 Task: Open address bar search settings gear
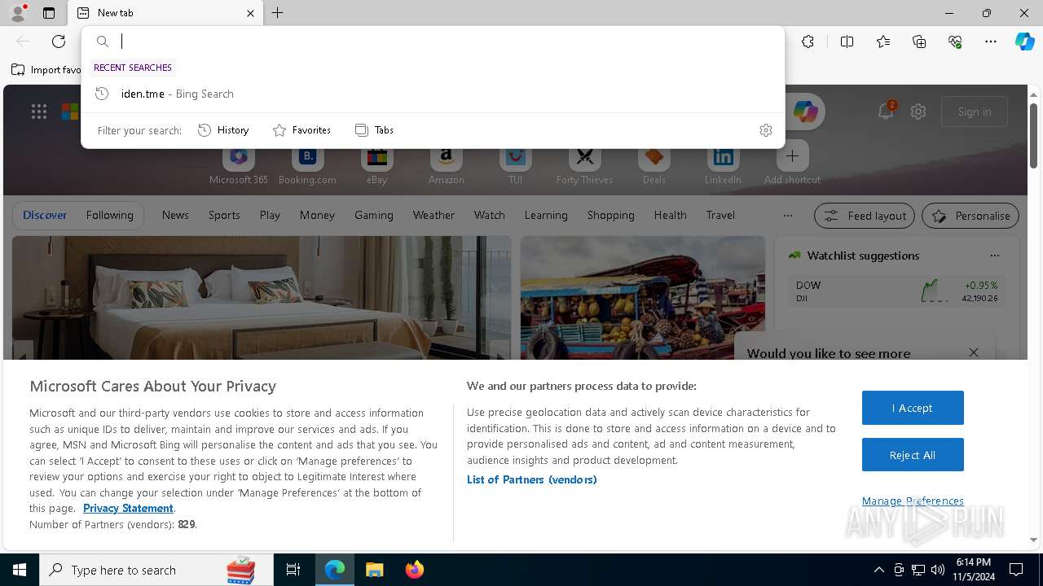(x=765, y=130)
